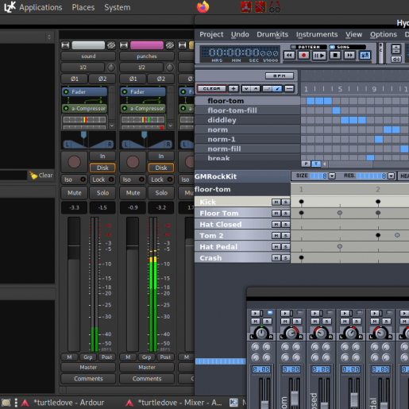Open the punches track name button
The width and height of the screenshot is (409, 409).
pyautogui.click(x=147, y=56)
